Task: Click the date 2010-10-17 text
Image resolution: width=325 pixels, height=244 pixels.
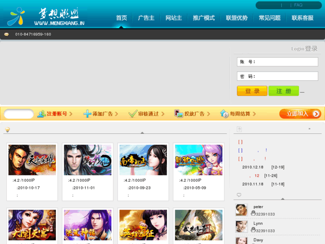Action: click(x=29, y=188)
